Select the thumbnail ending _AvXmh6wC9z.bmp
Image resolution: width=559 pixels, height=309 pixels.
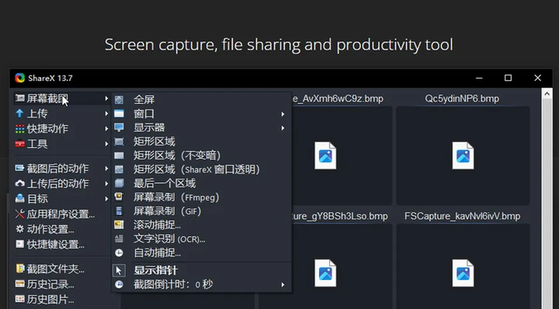coord(342,156)
